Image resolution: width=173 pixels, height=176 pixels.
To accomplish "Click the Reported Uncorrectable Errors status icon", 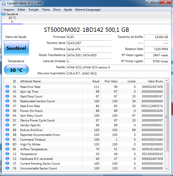I will [x=7, y=135].
